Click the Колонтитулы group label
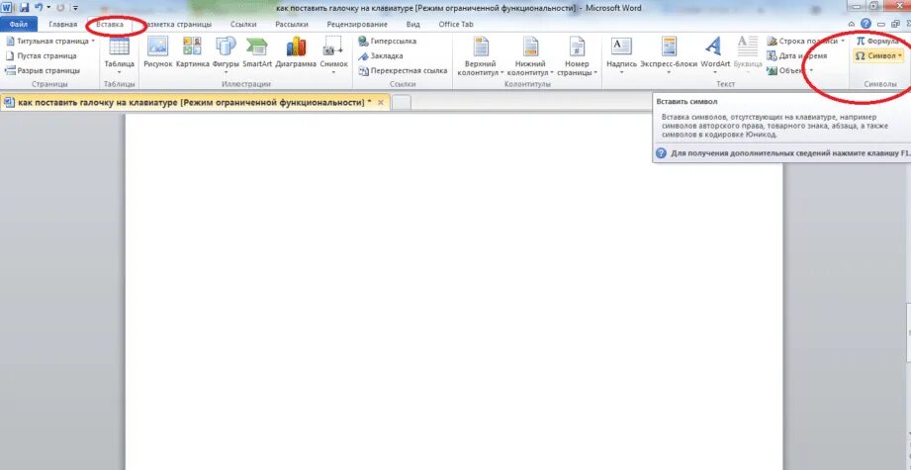The image size is (911, 470). pos(527,84)
